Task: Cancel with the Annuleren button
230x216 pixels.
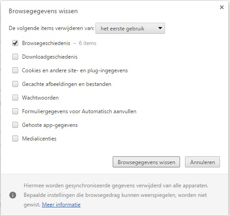Action: (202, 162)
